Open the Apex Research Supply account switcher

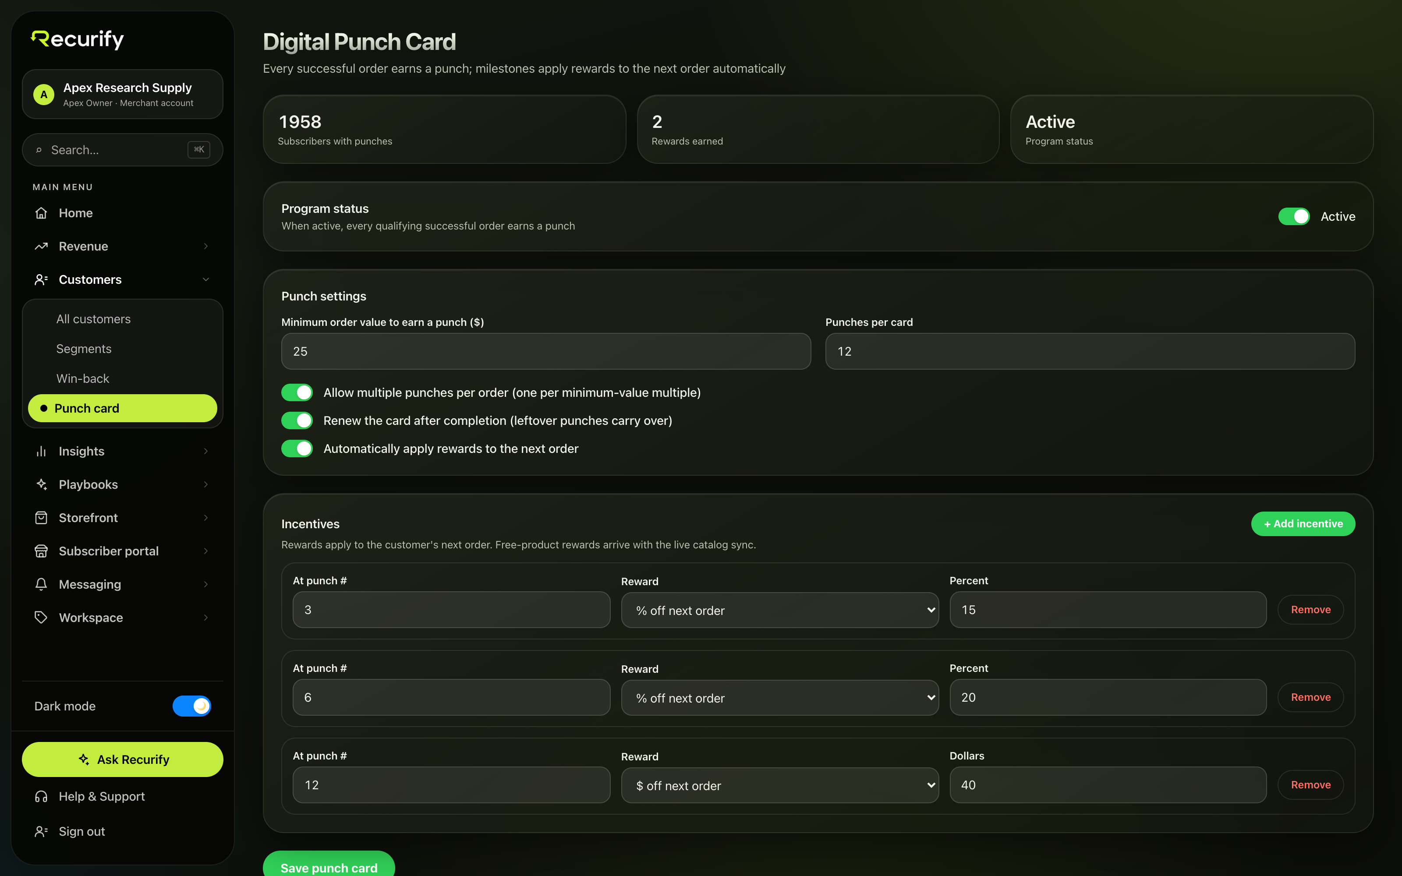tap(122, 95)
